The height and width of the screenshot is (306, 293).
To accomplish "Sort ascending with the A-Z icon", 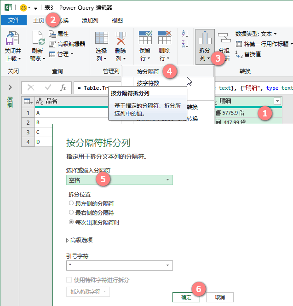I will click(185, 34).
